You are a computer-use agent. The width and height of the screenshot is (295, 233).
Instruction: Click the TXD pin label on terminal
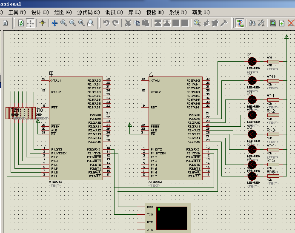coord(150,214)
